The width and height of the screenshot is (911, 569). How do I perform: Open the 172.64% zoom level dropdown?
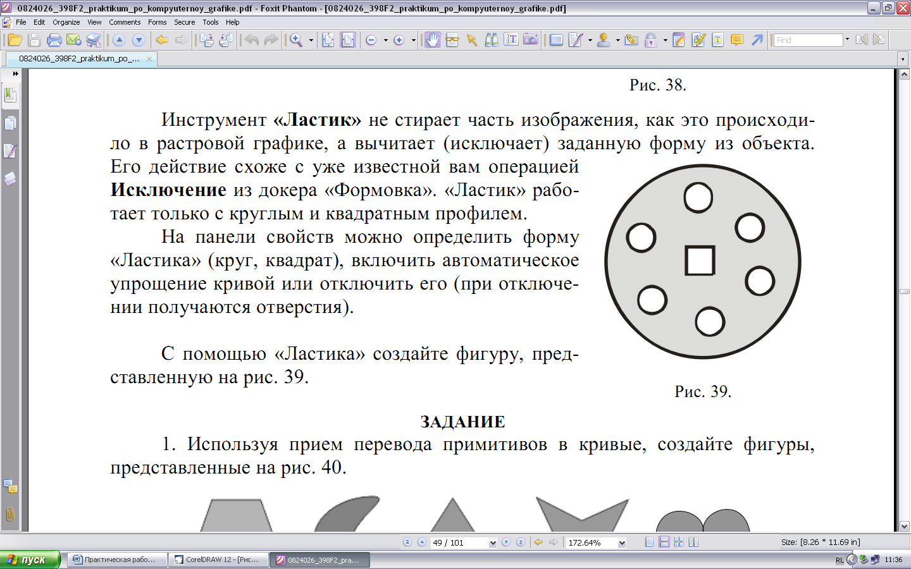click(x=622, y=543)
